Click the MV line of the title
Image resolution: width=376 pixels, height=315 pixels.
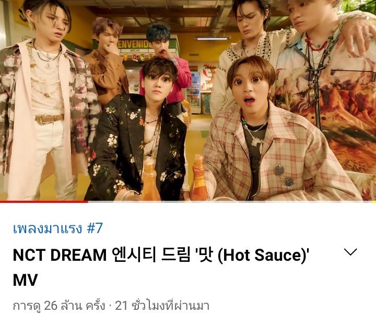click(25, 280)
